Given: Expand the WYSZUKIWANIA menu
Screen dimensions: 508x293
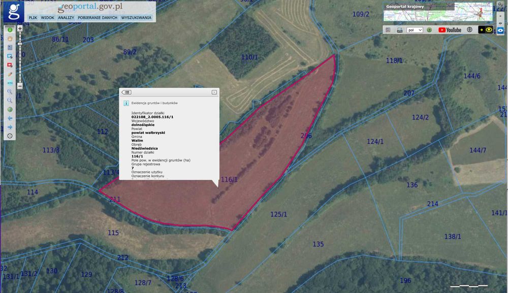Looking at the screenshot, I should point(136,17).
